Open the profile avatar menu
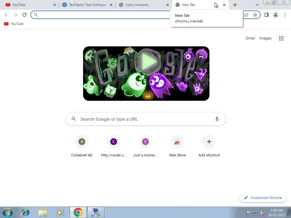Screen dimensions: 291x218 click(x=276, y=15)
